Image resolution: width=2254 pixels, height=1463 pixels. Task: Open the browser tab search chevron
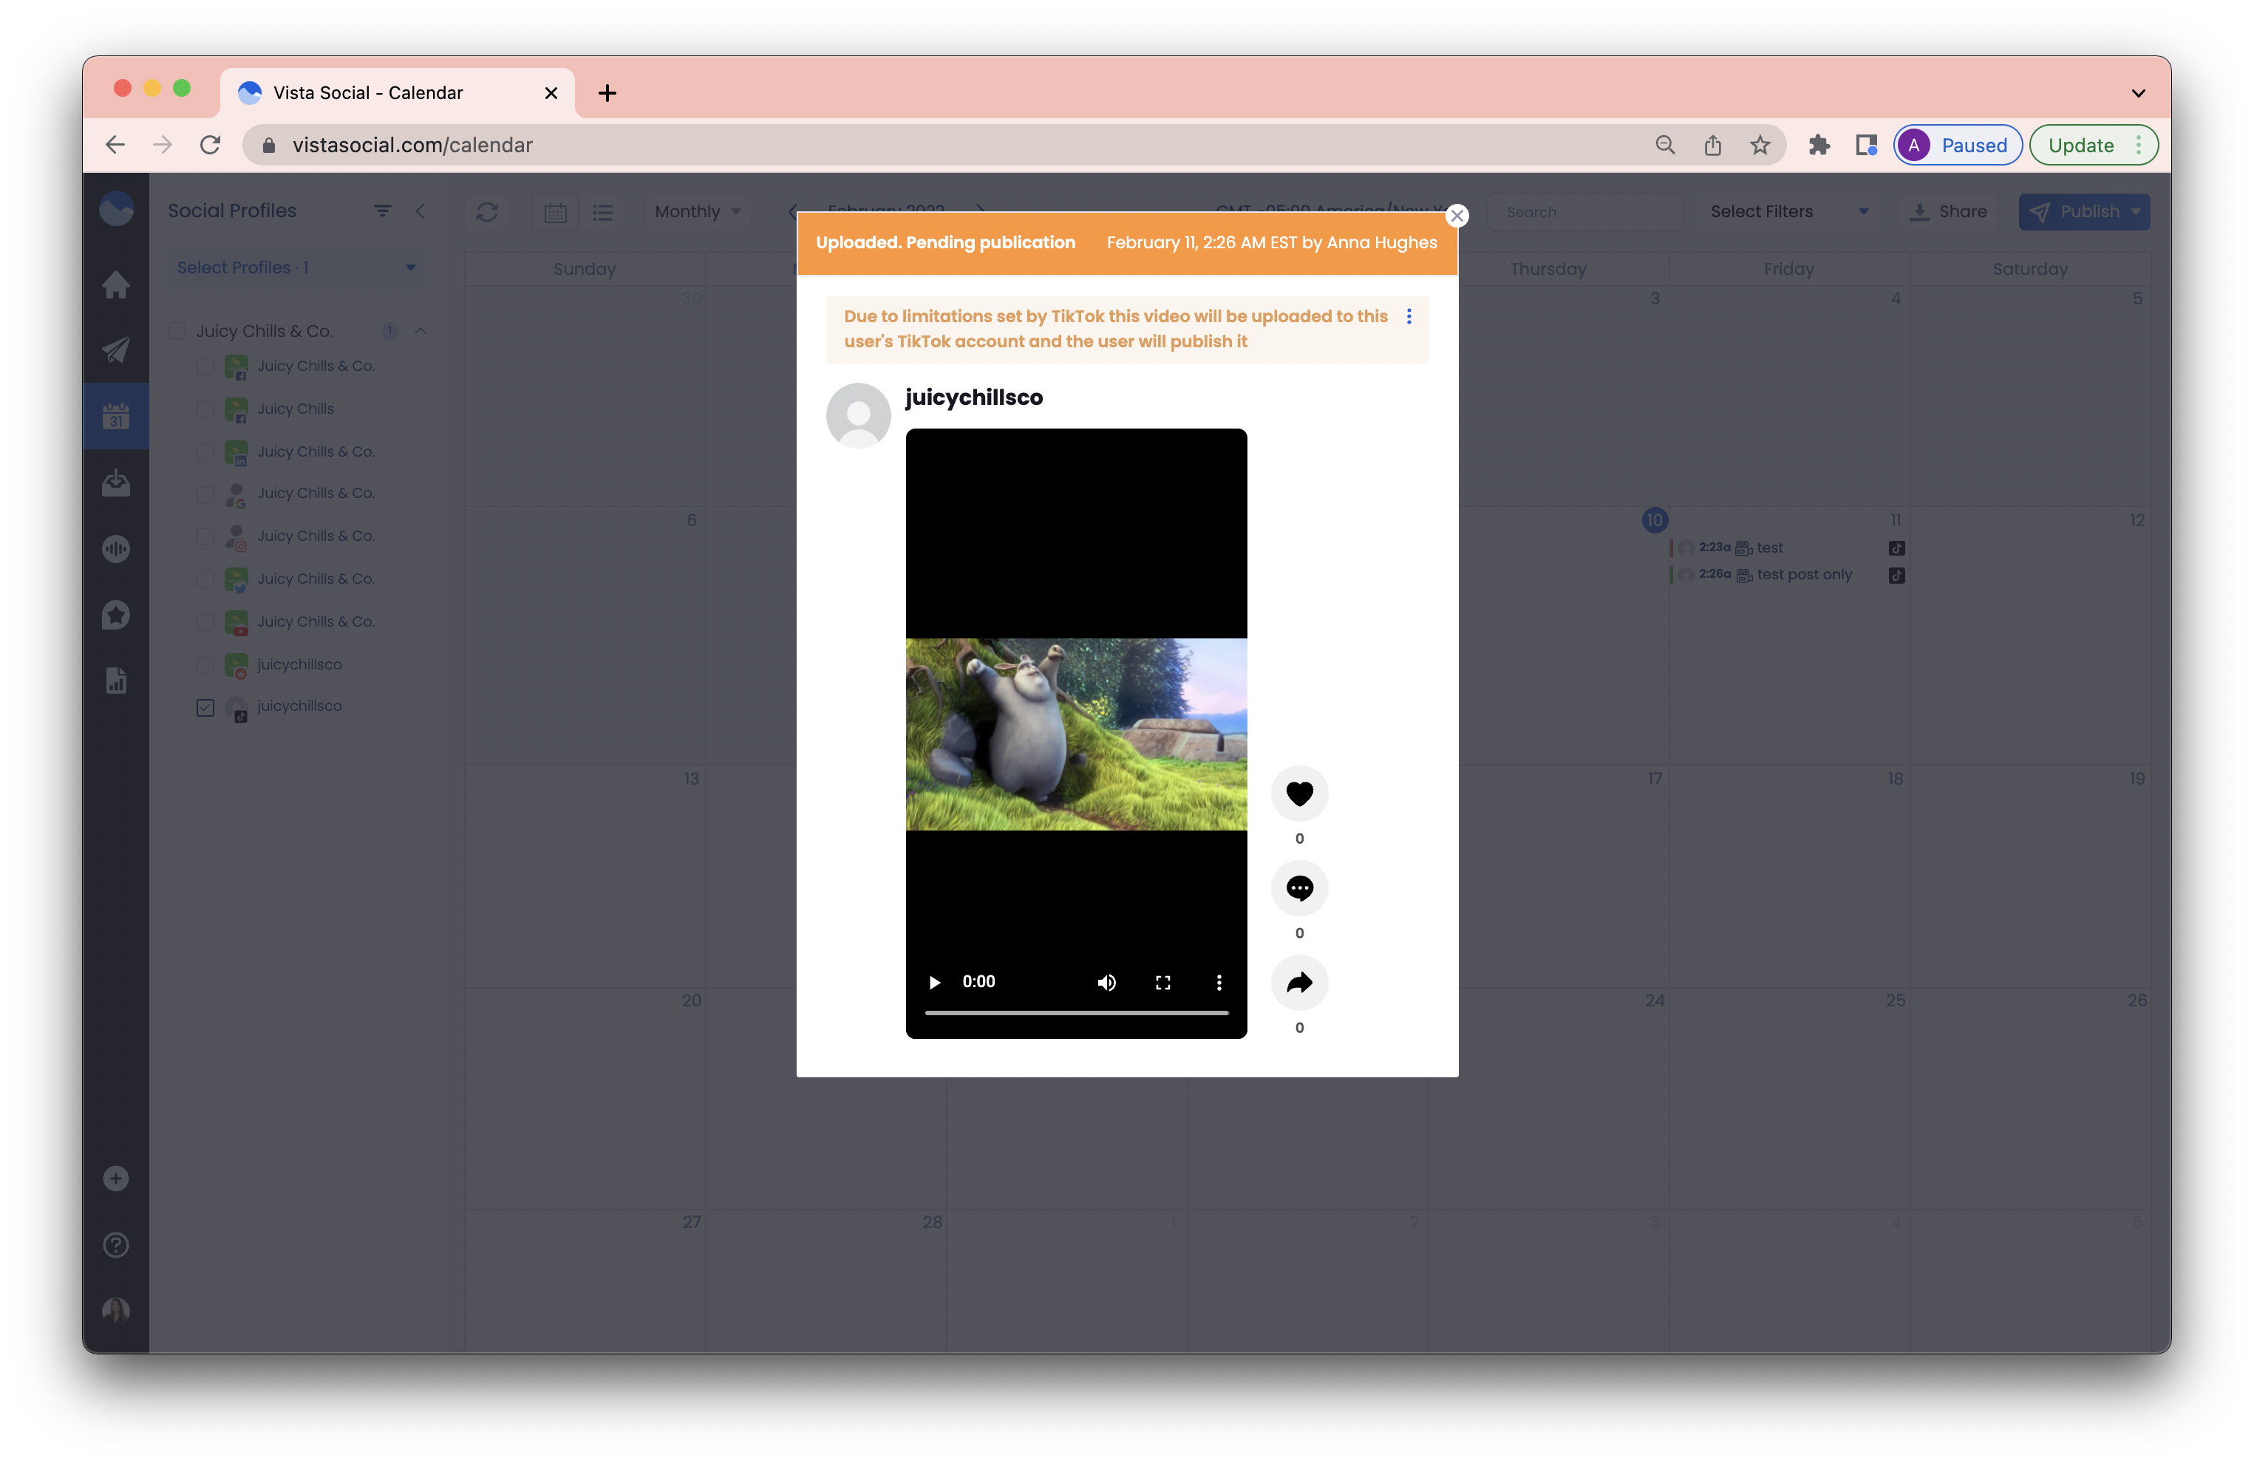(x=2137, y=93)
